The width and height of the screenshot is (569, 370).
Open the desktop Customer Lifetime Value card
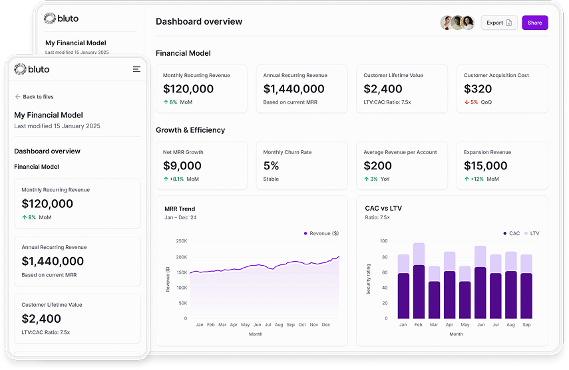(x=402, y=88)
